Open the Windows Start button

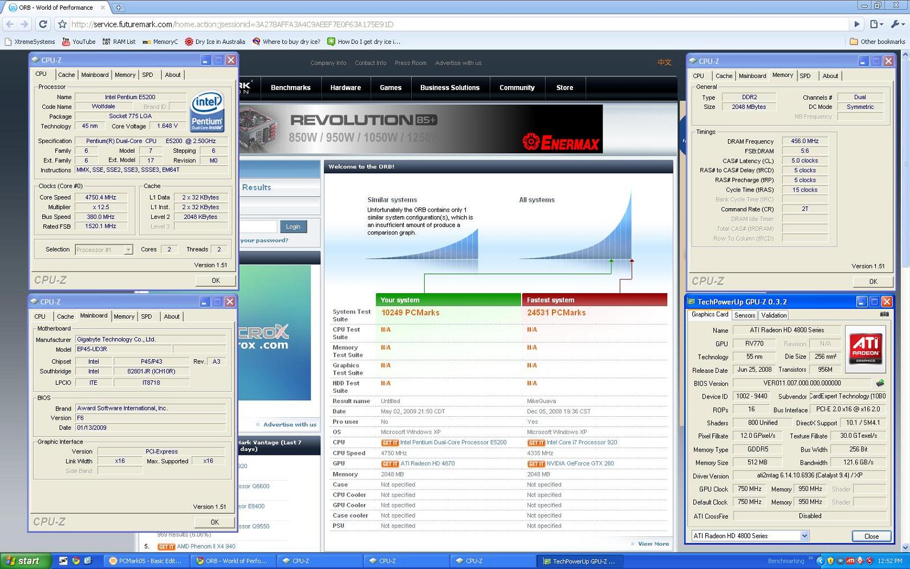tap(26, 561)
